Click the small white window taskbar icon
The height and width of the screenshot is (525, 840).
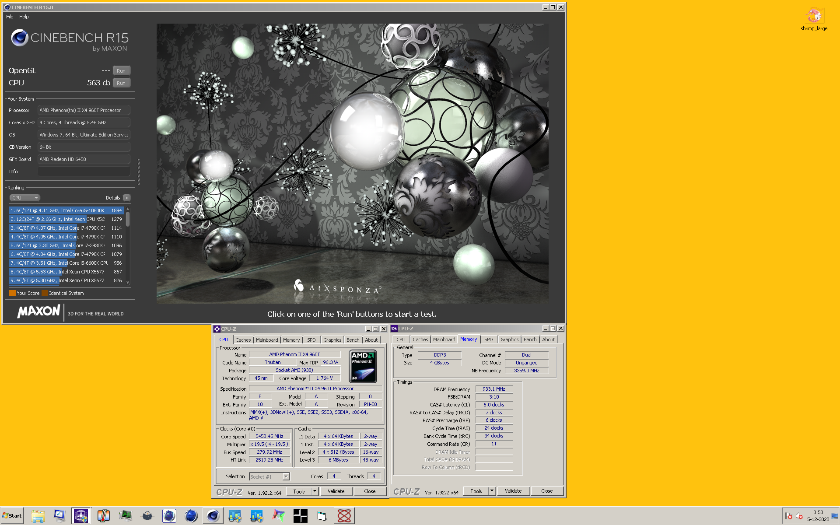[x=322, y=516]
